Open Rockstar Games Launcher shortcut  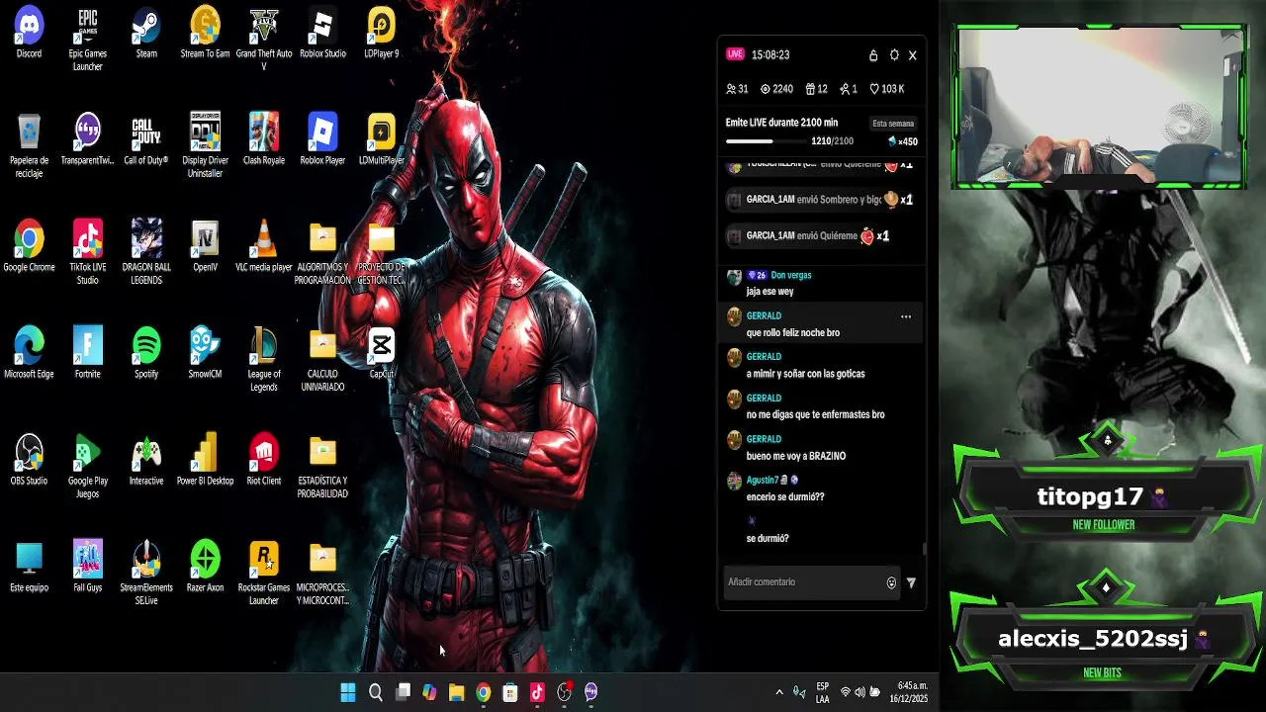(263, 574)
